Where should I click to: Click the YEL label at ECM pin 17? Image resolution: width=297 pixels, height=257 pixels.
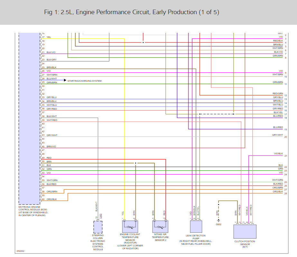[49, 37]
